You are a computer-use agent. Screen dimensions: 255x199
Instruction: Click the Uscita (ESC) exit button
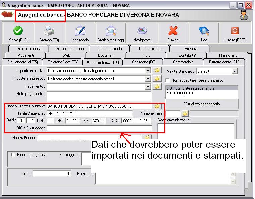[235, 33]
